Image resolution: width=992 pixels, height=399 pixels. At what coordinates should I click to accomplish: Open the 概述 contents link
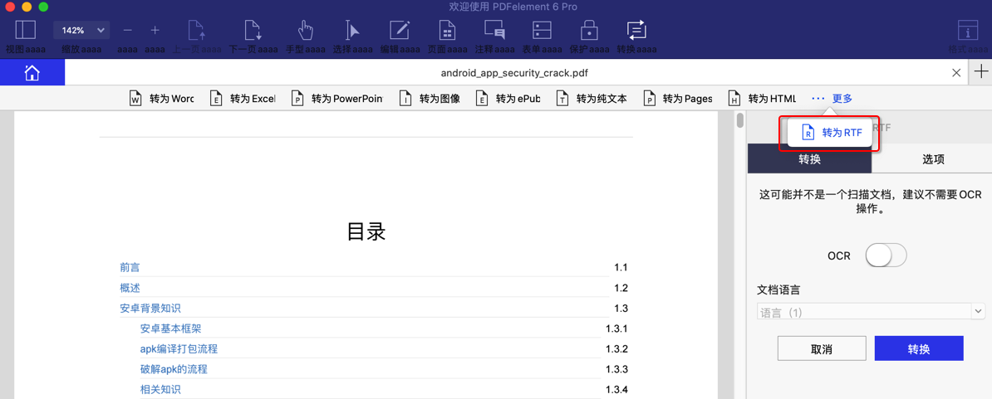[130, 288]
